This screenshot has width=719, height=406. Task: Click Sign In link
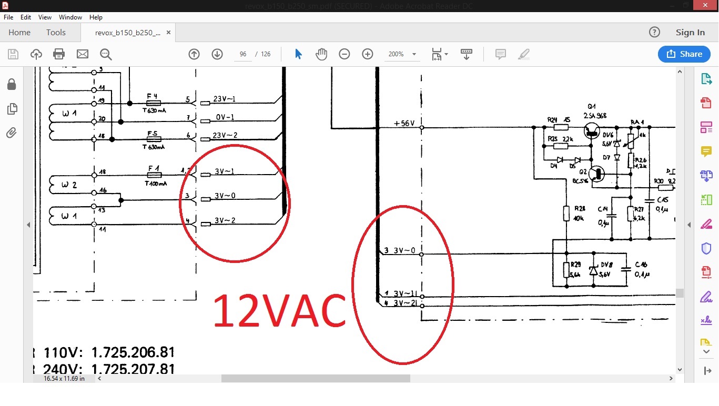pyautogui.click(x=690, y=33)
